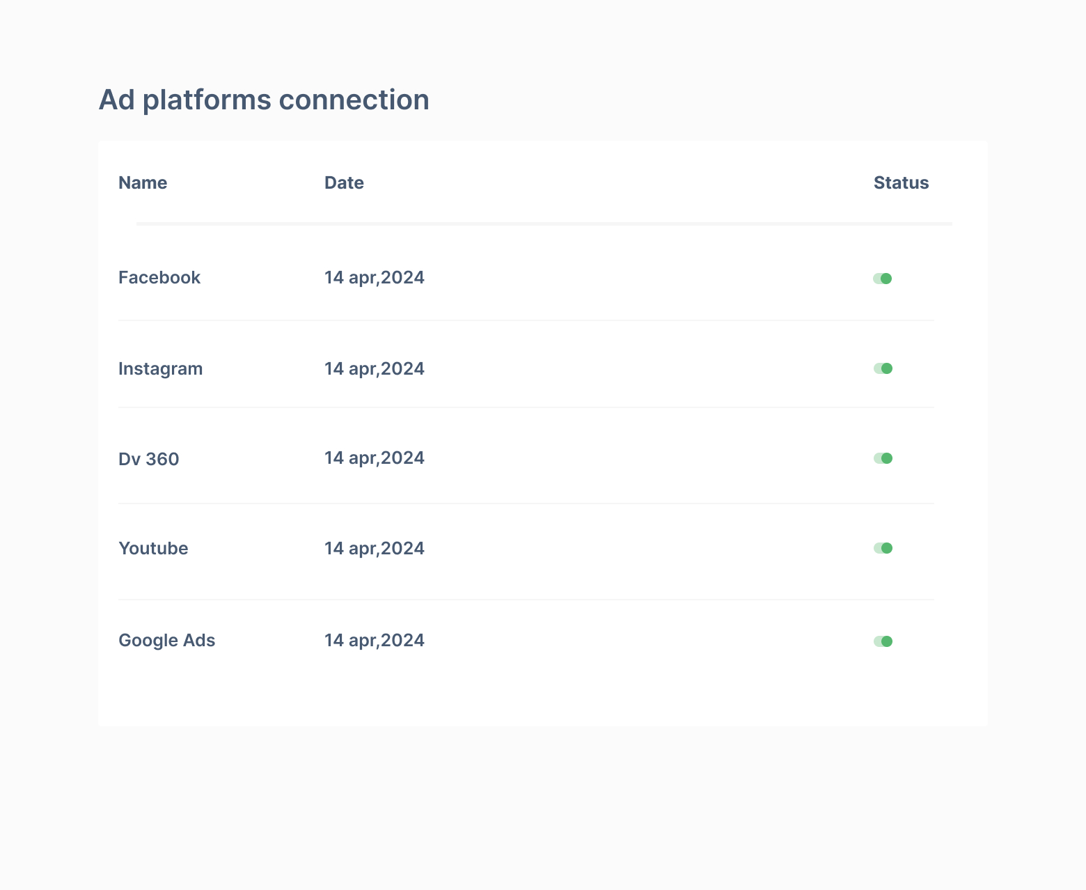This screenshot has height=890, width=1086.
Task: Toggle the Facebook connection status switch
Action: [x=883, y=279]
